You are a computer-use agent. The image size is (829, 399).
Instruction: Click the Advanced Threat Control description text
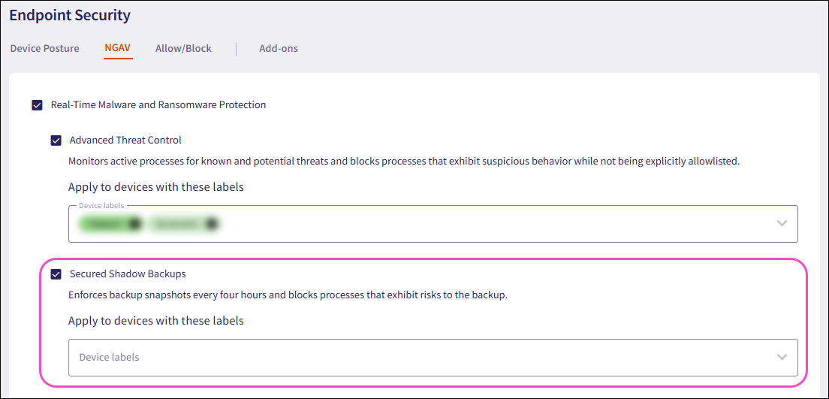coord(404,161)
